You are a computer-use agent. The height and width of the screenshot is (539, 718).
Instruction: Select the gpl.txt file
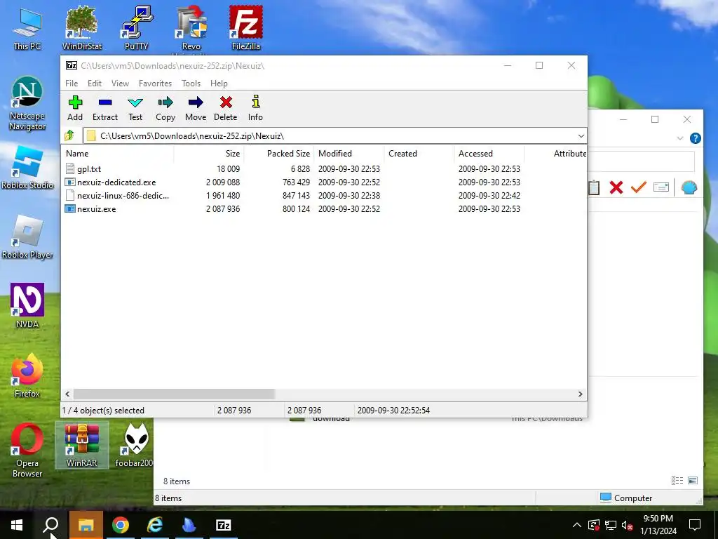coord(89,168)
